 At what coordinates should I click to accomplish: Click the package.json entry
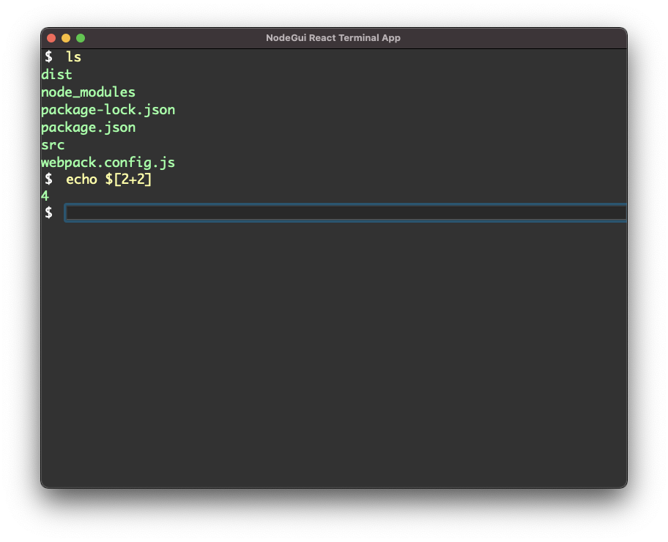pos(88,127)
